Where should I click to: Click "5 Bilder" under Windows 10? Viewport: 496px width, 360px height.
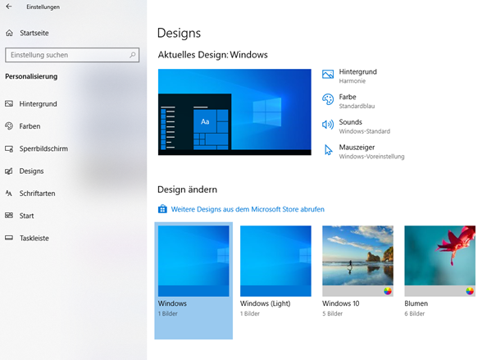[333, 313]
